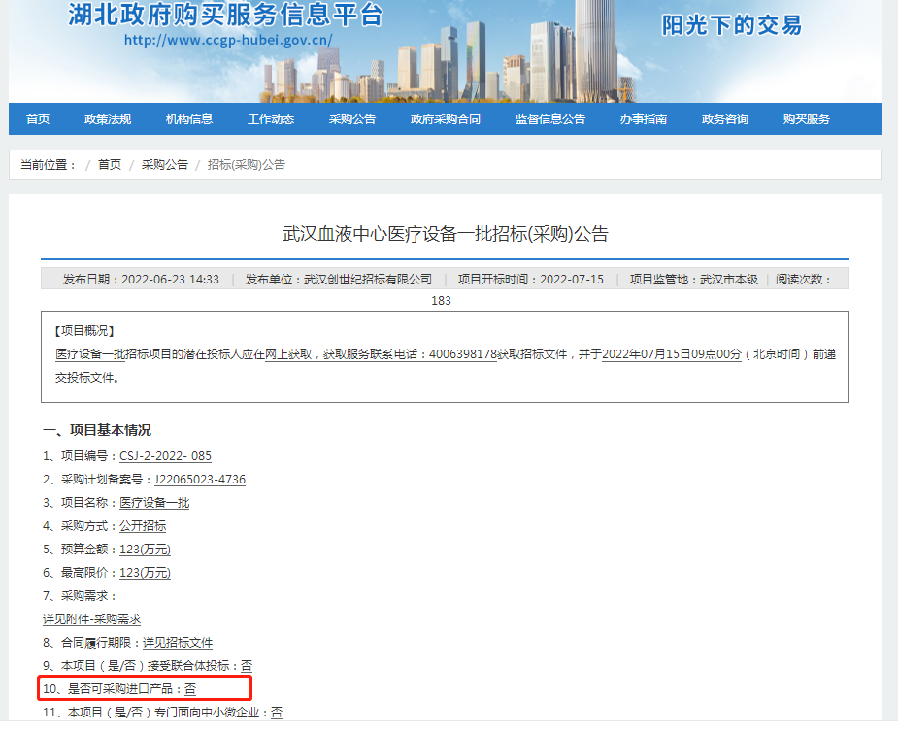Click the phone number 4006398178 in overview
The width and height of the screenshot is (898, 733).
[462, 354]
